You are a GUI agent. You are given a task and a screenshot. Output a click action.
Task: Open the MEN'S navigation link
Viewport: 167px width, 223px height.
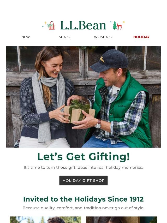pos(64,37)
